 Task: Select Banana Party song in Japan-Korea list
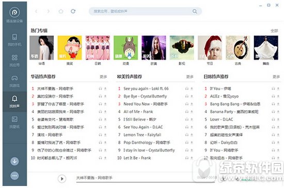(234, 112)
